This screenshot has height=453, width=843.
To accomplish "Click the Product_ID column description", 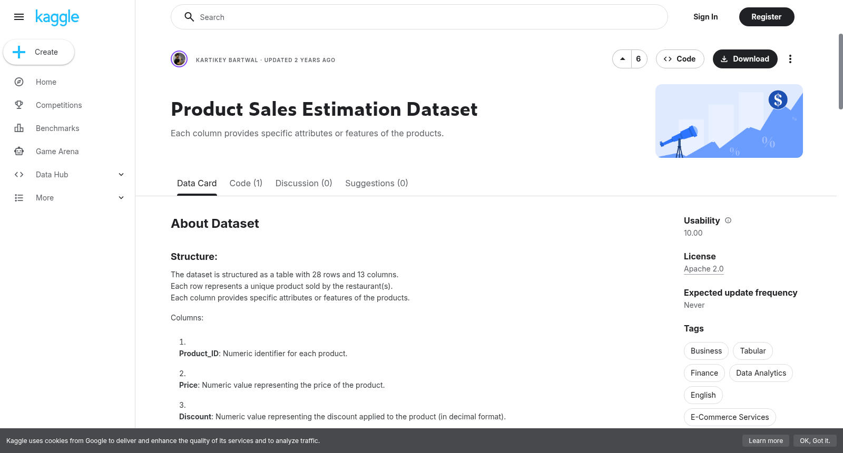I will tap(263, 354).
